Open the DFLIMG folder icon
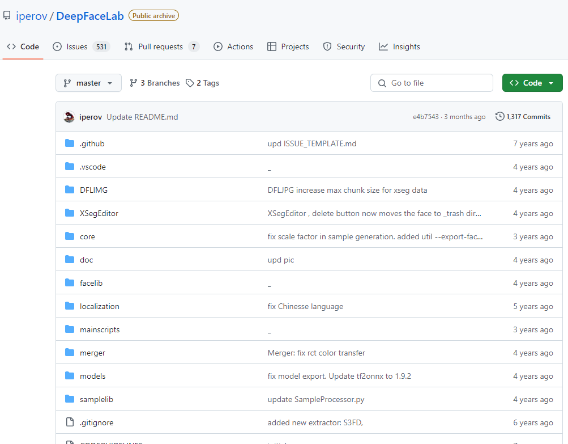 pos(70,190)
